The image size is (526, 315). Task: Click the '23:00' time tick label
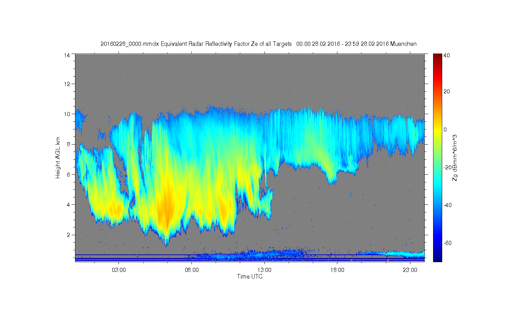pos(410,270)
